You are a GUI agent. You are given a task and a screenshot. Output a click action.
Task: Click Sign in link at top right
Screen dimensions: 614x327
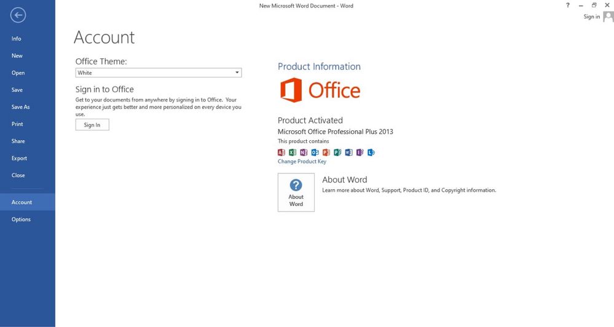pyautogui.click(x=592, y=17)
